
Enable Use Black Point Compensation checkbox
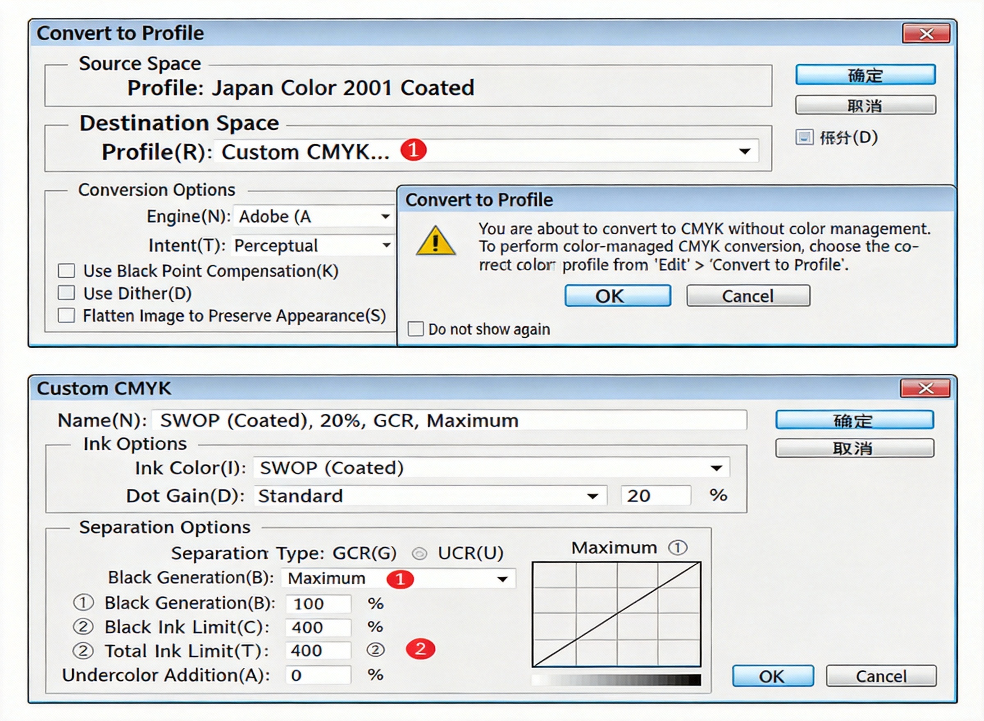(66, 271)
